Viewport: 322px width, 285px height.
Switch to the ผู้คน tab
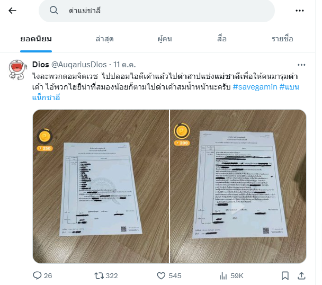coord(165,39)
